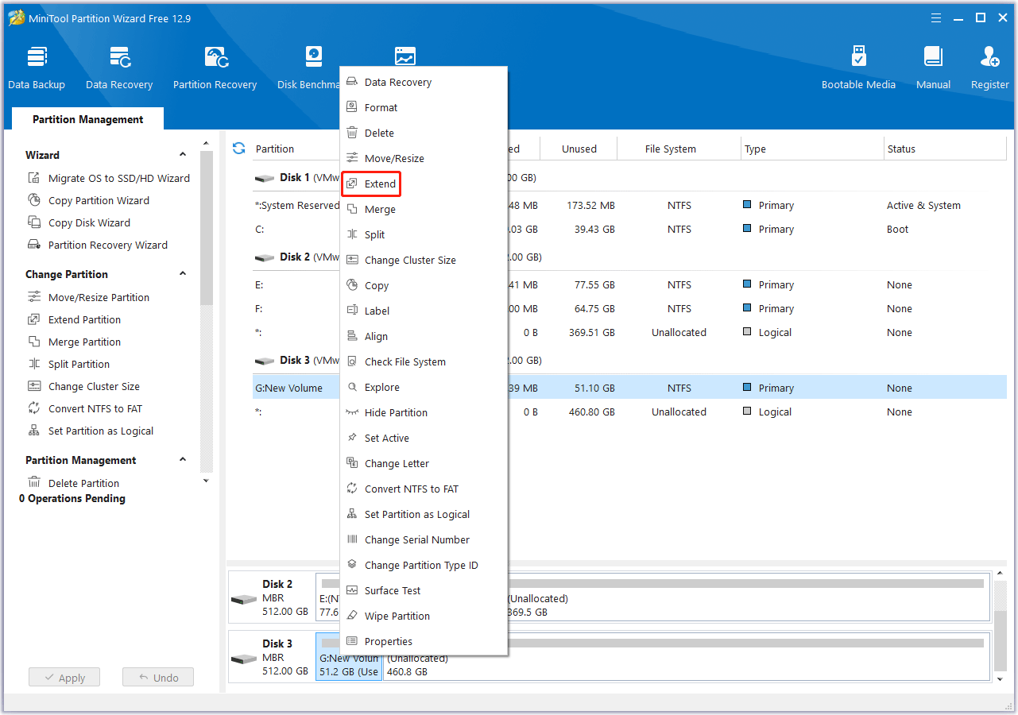Open Copy Disk Wizard in sidebar
Screen dimensions: 1018x715
[x=79, y=222]
